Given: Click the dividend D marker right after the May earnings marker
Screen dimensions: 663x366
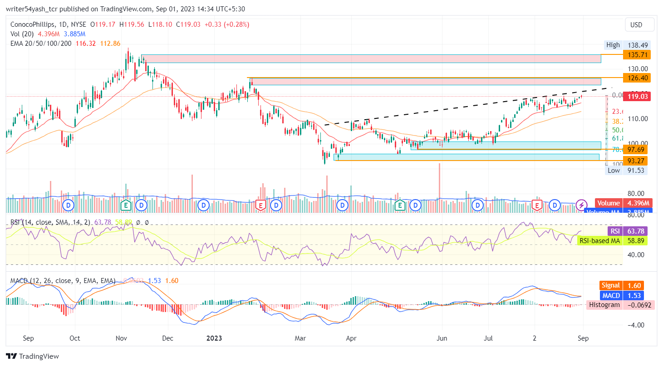Looking at the screenshot, I should [x=415, y=205].
